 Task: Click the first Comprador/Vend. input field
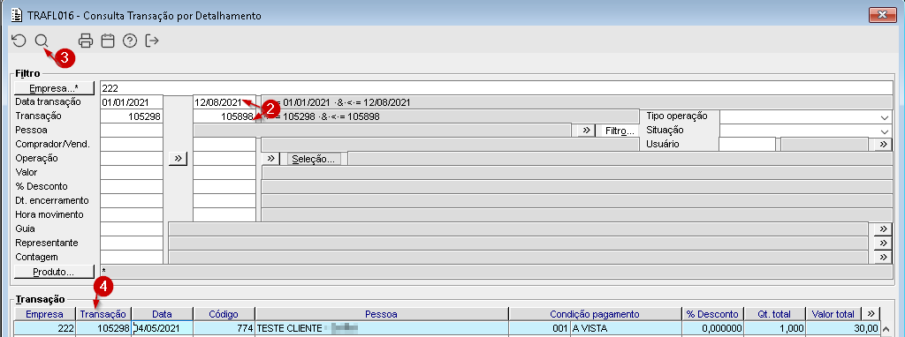[x=132, y=145]
